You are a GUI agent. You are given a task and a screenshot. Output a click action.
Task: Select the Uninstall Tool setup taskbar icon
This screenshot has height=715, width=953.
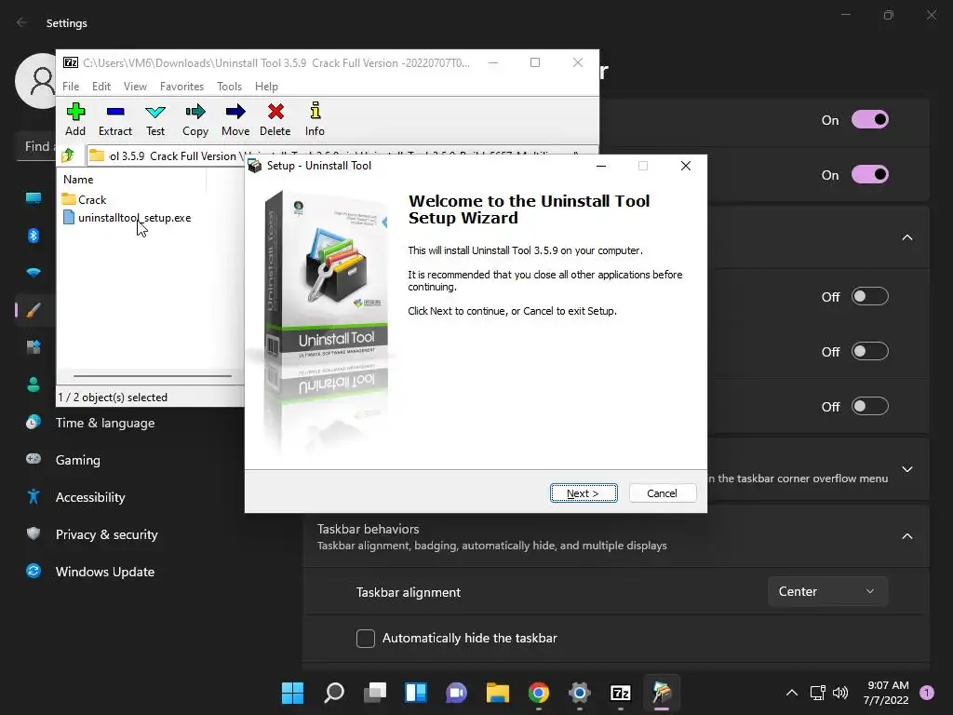click(662, 693)
